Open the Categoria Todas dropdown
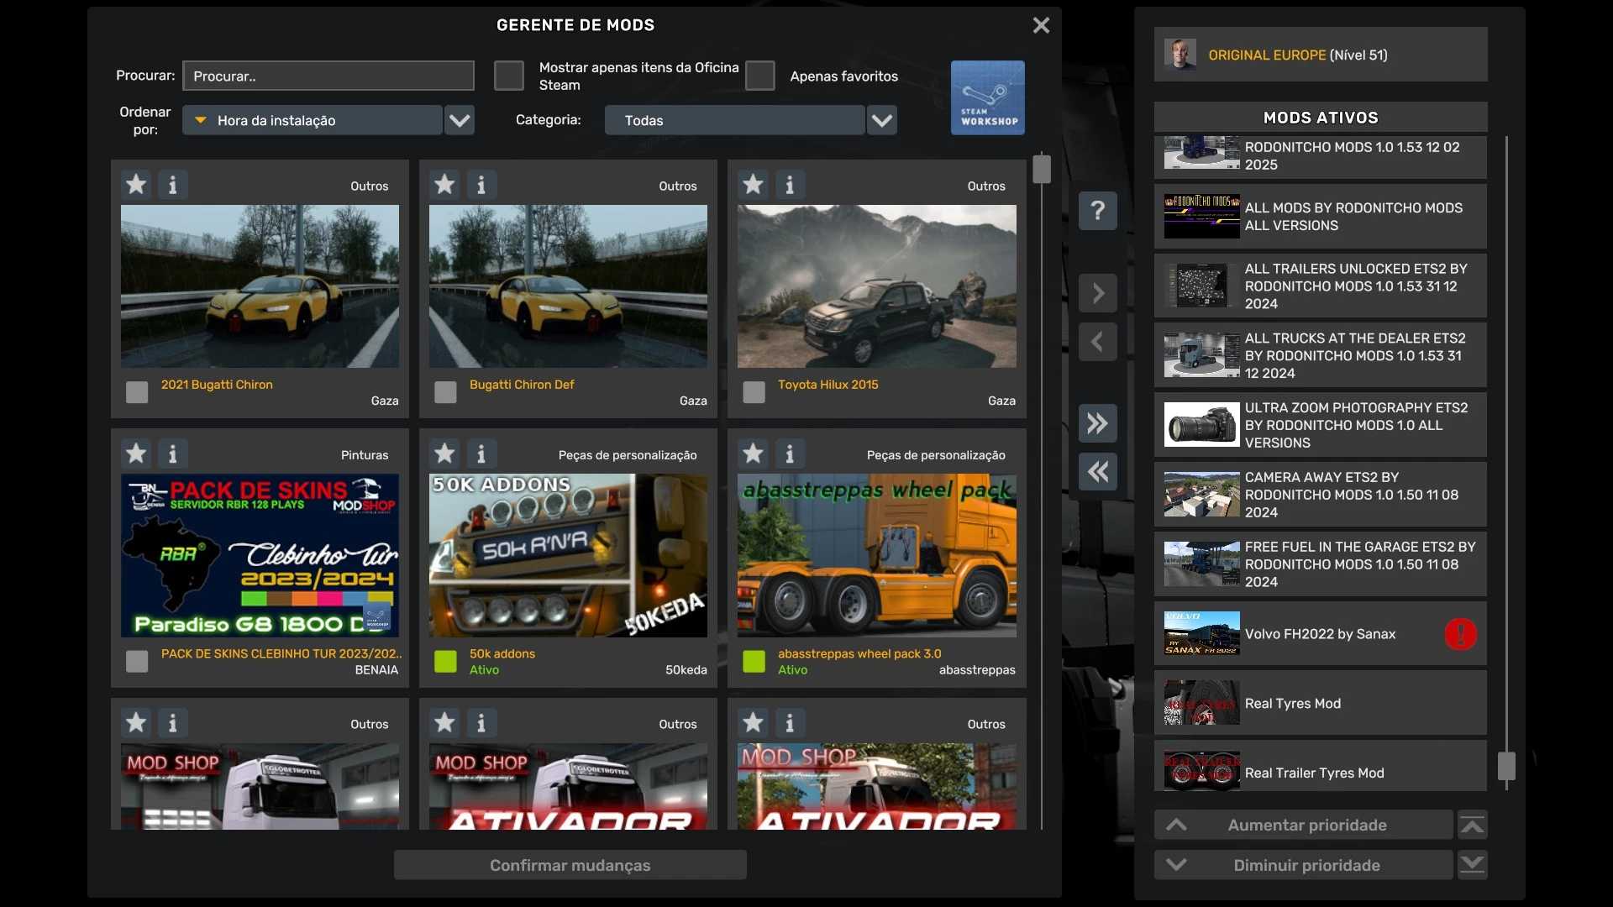 click(x=881, y=120)
